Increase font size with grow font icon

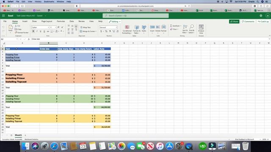58,27
